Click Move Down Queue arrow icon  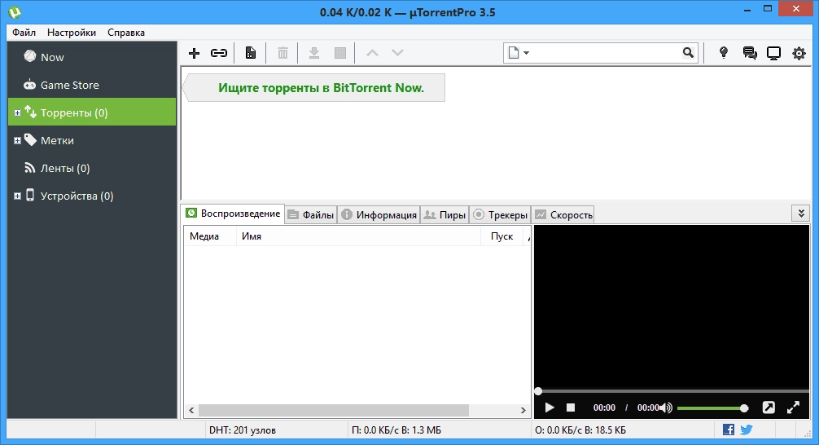tap(397, 53)
